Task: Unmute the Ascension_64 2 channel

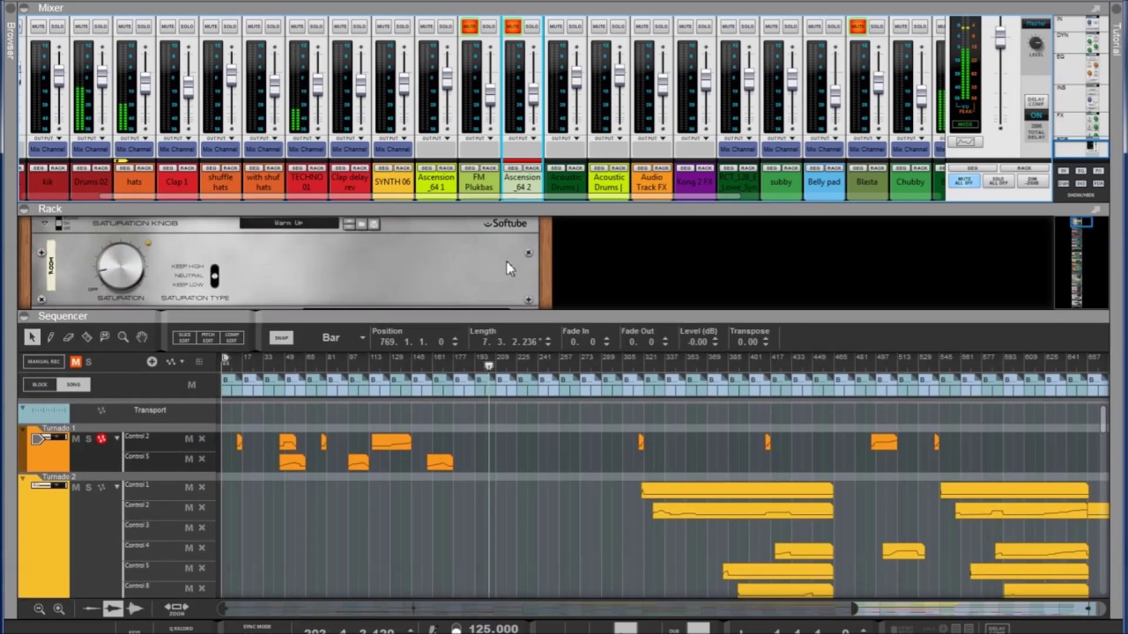Action: coord(513,27)
